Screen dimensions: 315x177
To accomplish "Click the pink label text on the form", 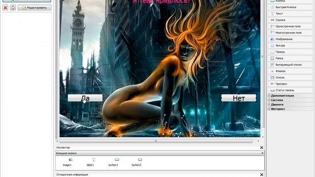I will (x=161, y=2).
